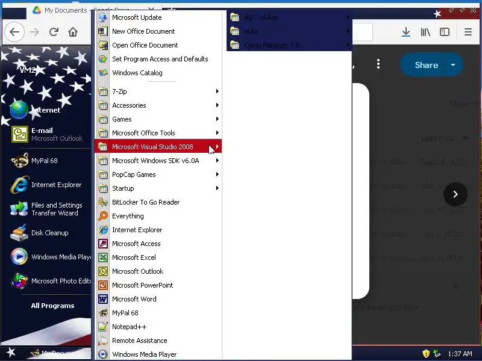Screen dimensions: 482x361
Task: Launch Microsoft Access
Action: 158,244
